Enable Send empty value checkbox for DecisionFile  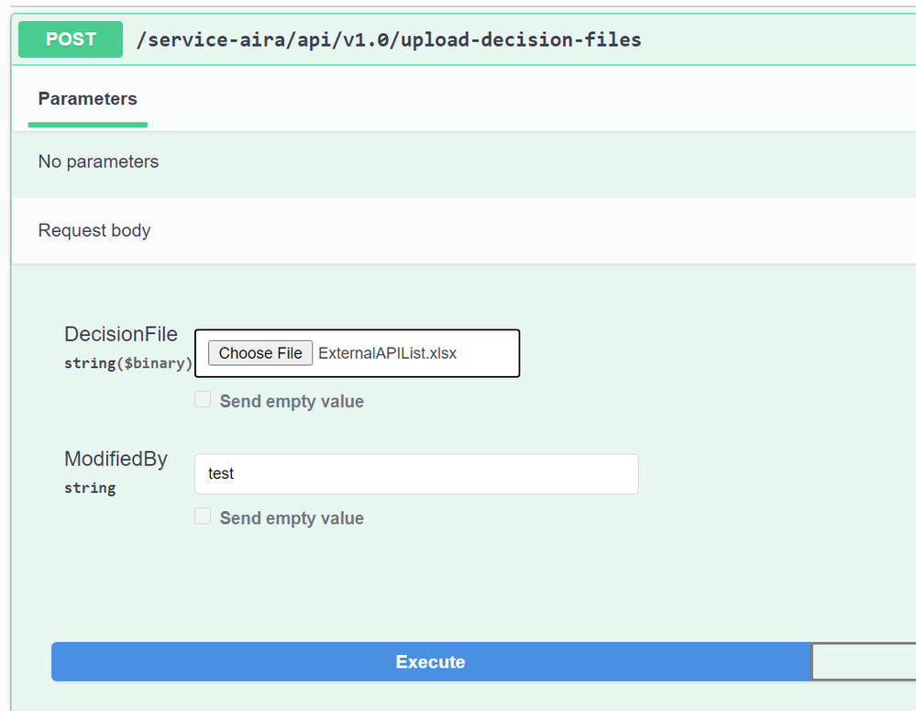click(x=203, y=400)
